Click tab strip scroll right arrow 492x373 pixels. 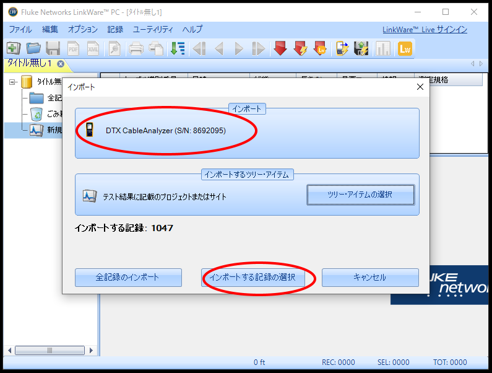[x=481, y=63]
